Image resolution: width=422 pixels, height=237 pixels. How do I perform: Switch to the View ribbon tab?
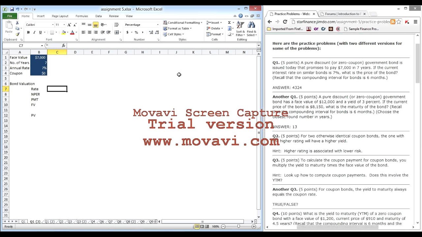click(129, 16)
